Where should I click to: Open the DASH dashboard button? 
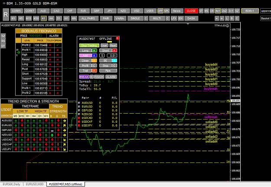click(191, 18)
